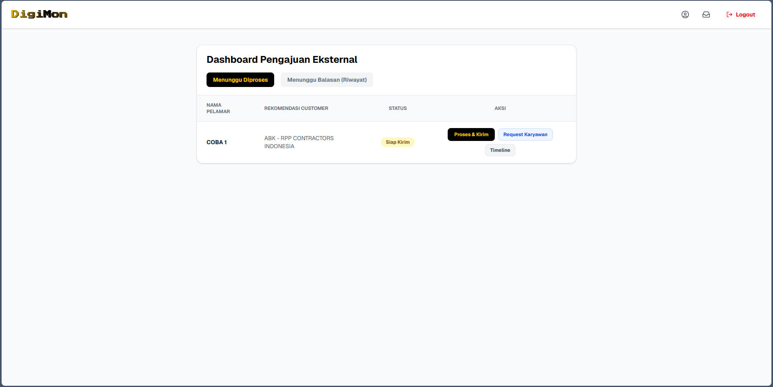The image size is (773, 387).
Task: Click Dashboard Pengajuan Eksternal heading
Action: click(282, 60)
